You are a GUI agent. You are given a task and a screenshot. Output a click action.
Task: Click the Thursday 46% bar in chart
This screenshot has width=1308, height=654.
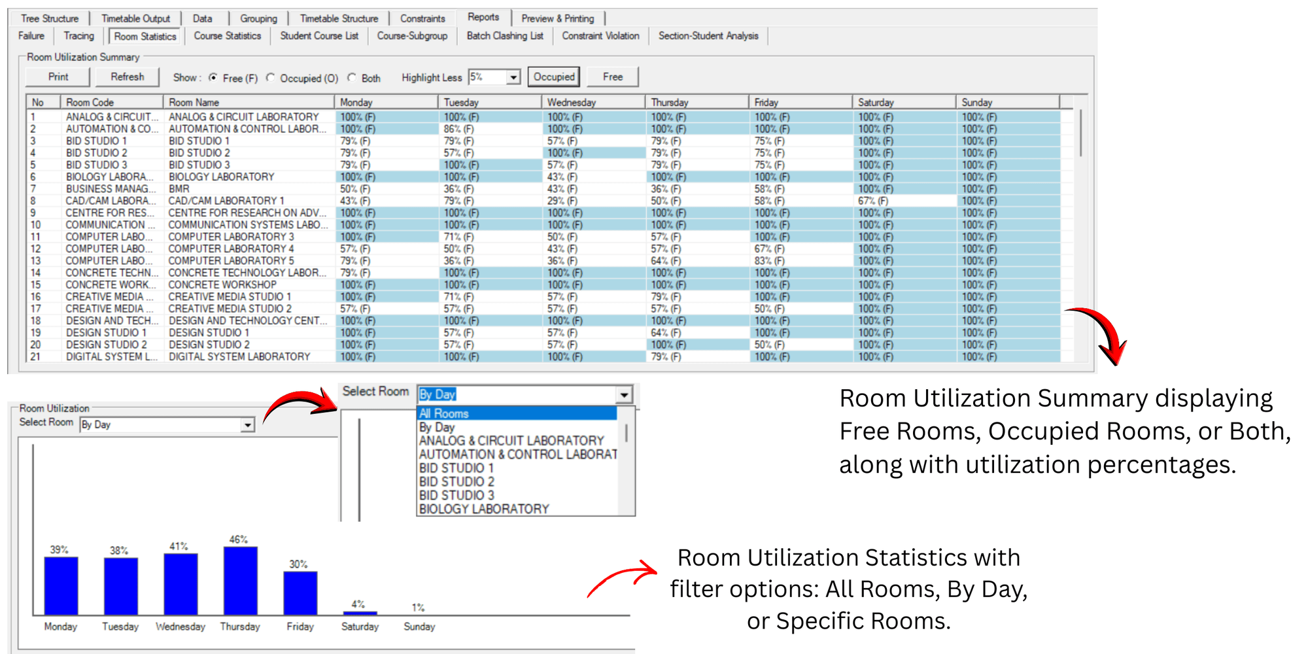240,581
